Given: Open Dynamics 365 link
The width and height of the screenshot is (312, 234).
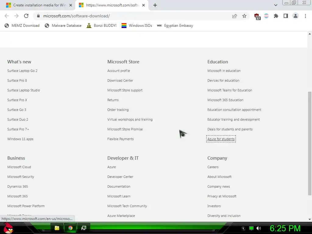Looking at the screenshot, I should click(17, 186).
